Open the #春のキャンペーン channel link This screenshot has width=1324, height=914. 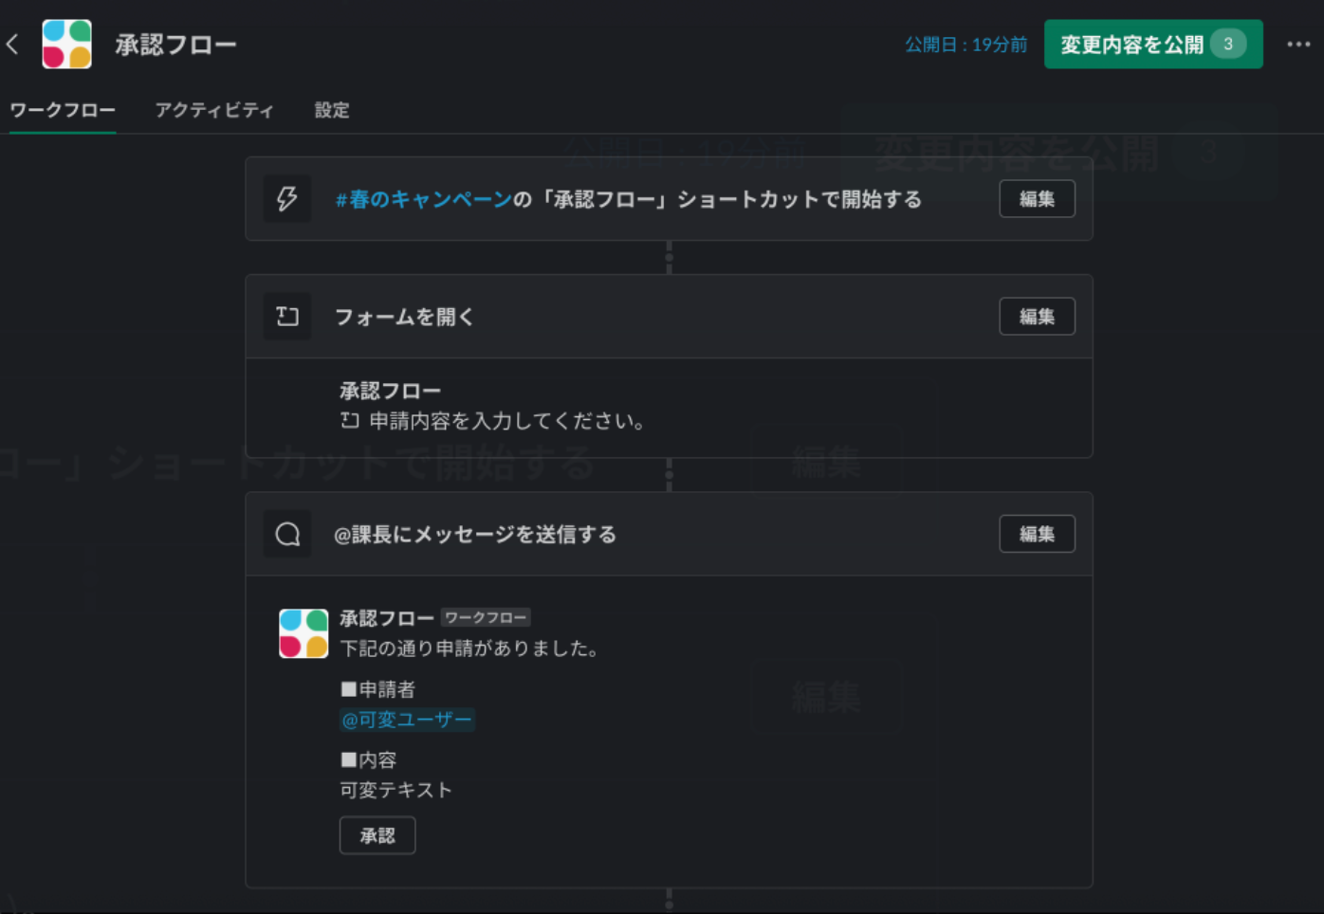(424, 199)
